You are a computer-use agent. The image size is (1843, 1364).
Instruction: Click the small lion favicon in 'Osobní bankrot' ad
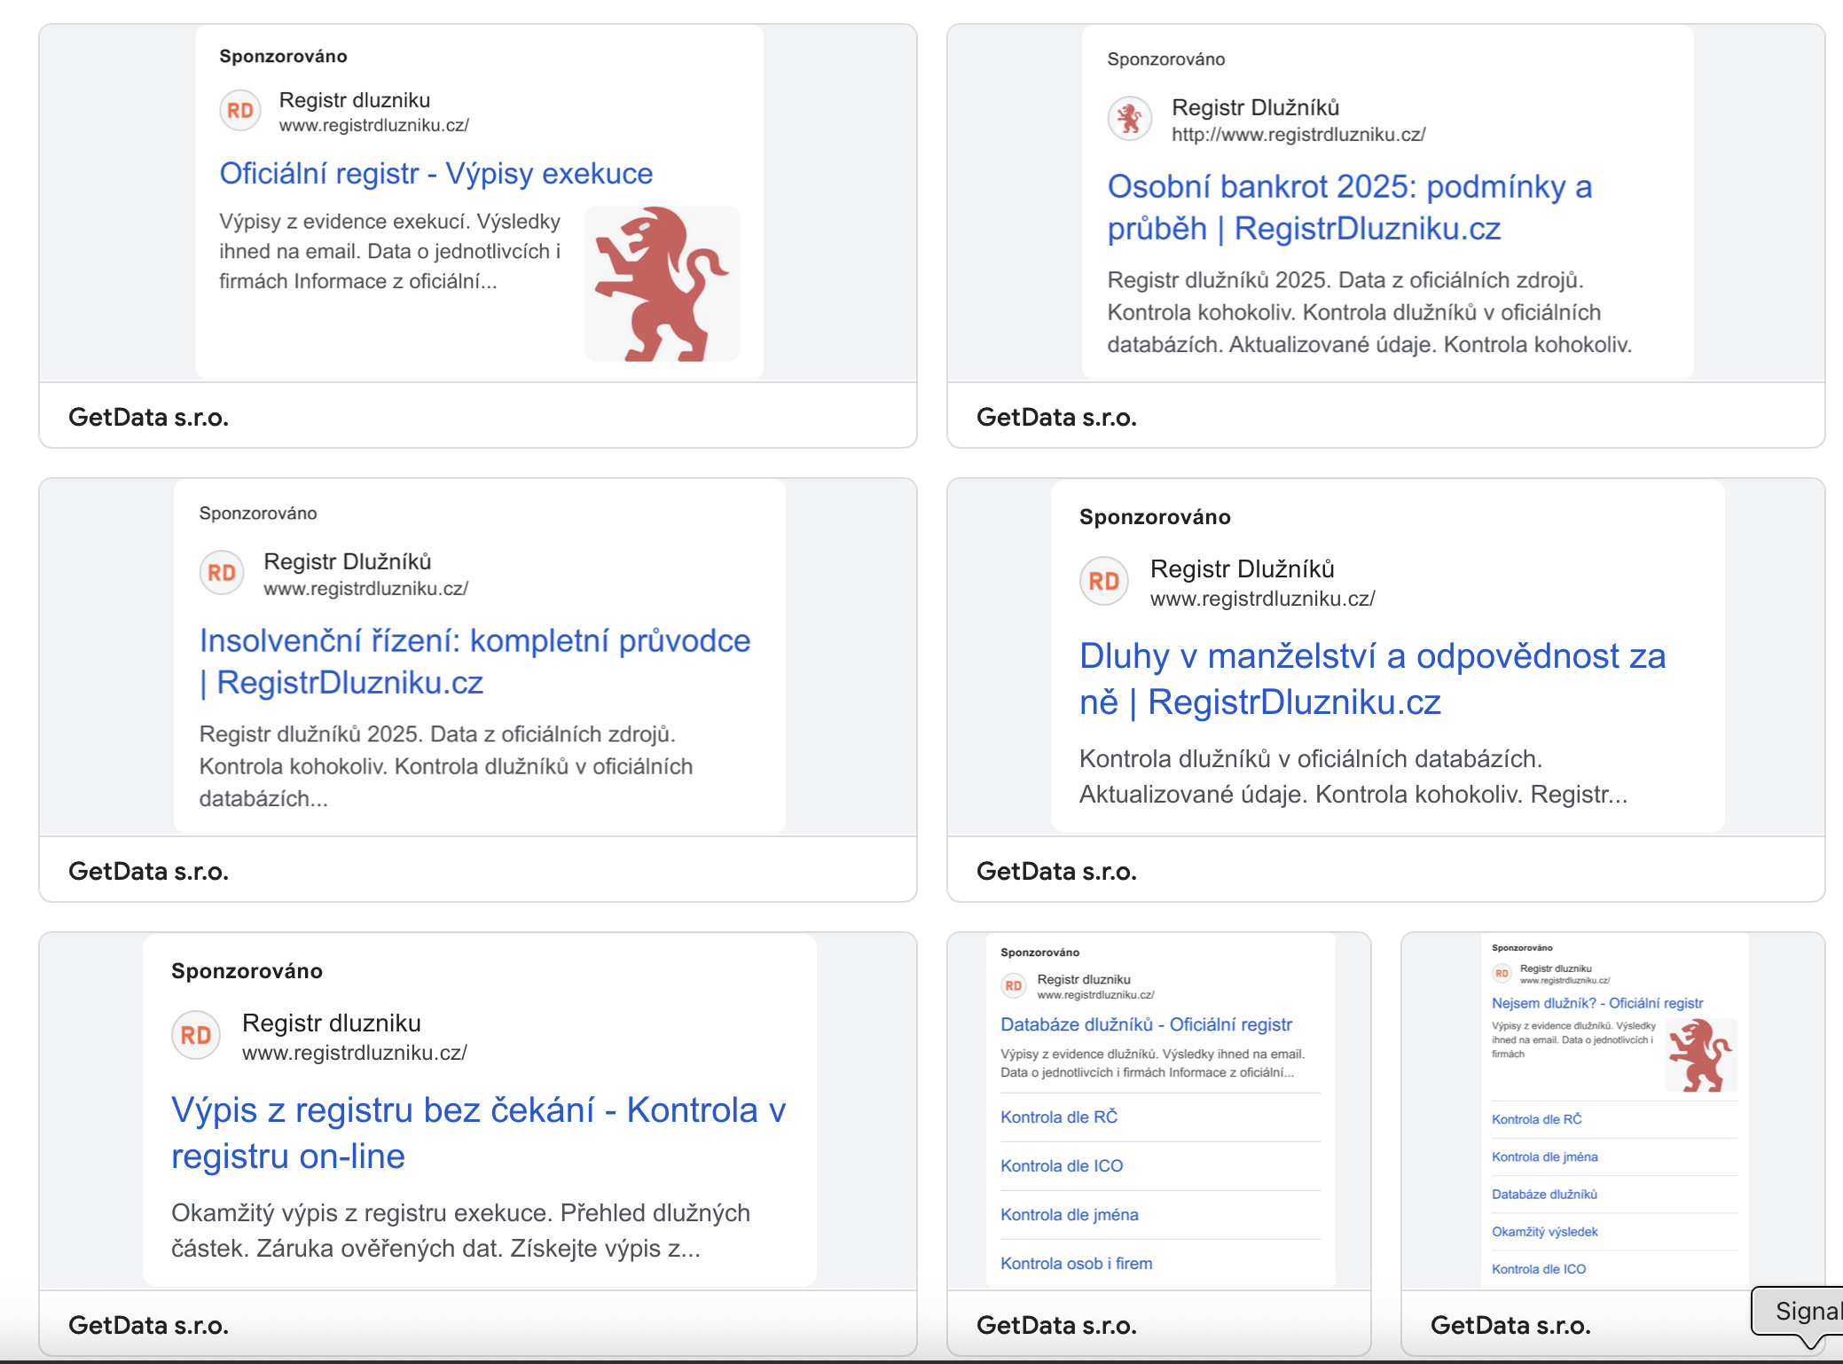(1130, 118)
